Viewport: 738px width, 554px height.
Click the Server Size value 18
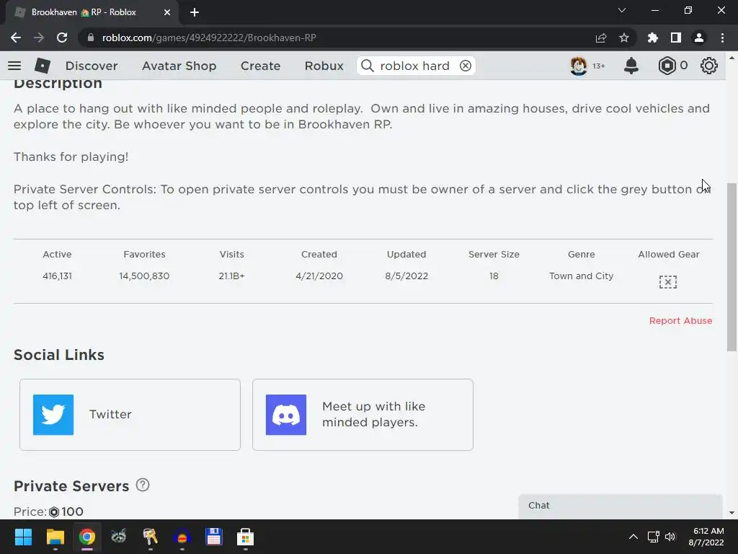click(494, 276)
